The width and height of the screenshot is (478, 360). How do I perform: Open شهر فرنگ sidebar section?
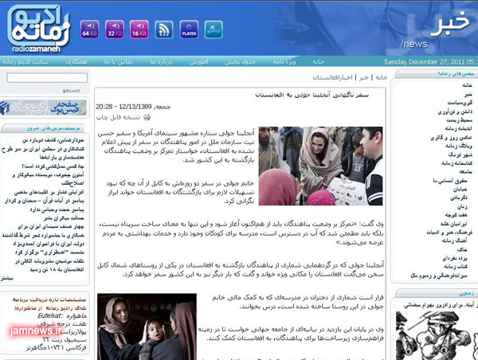pyautogui.click(x=460, y=155)
